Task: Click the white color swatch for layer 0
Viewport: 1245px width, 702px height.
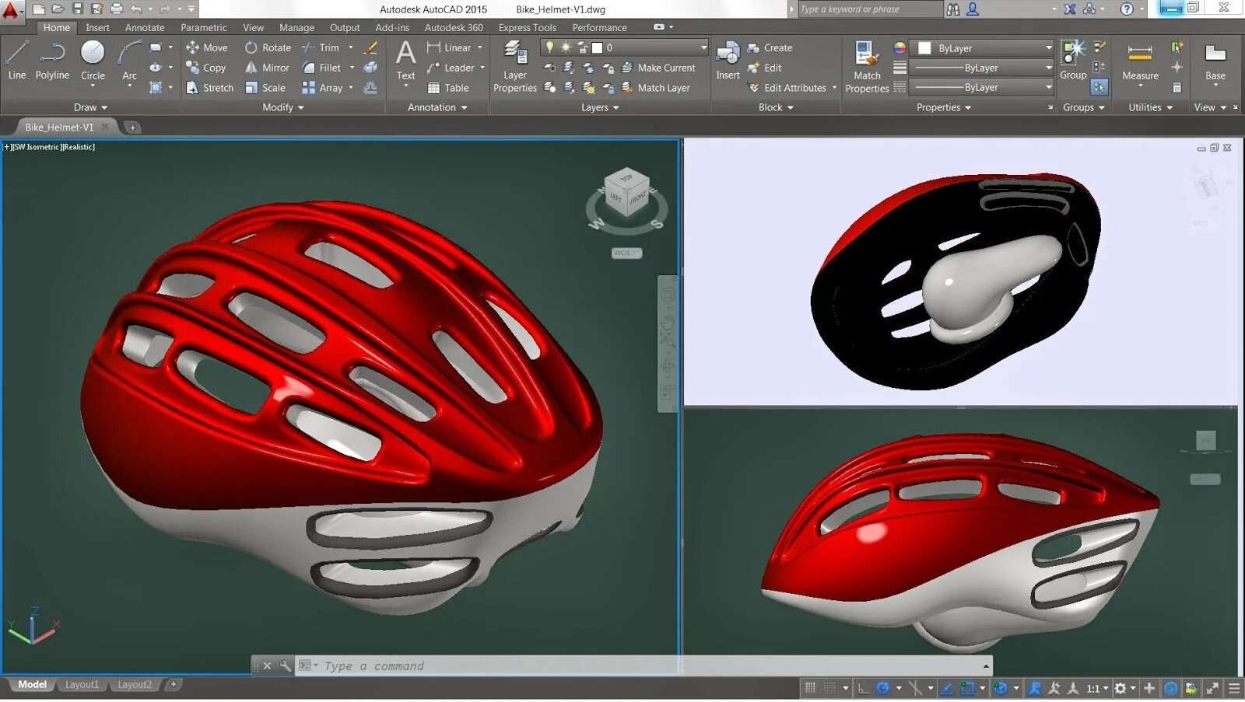Action: [597, 47]
